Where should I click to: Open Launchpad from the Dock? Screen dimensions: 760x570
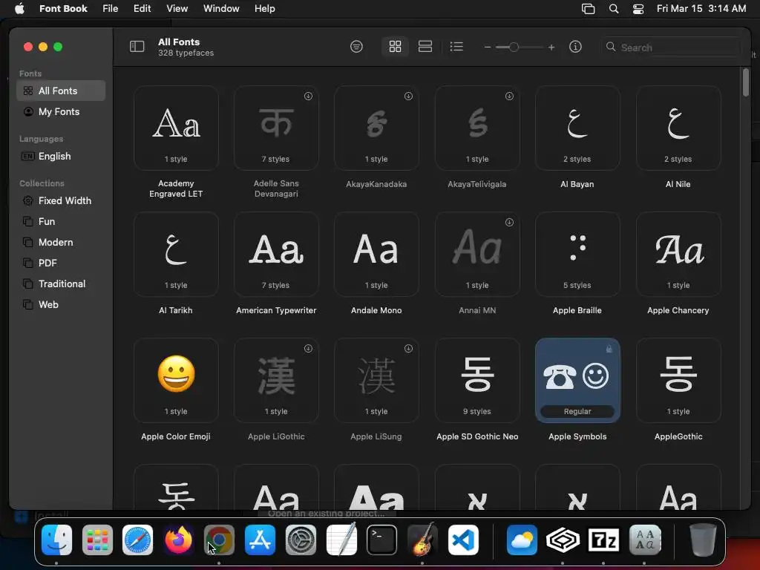tap(97, 540)
